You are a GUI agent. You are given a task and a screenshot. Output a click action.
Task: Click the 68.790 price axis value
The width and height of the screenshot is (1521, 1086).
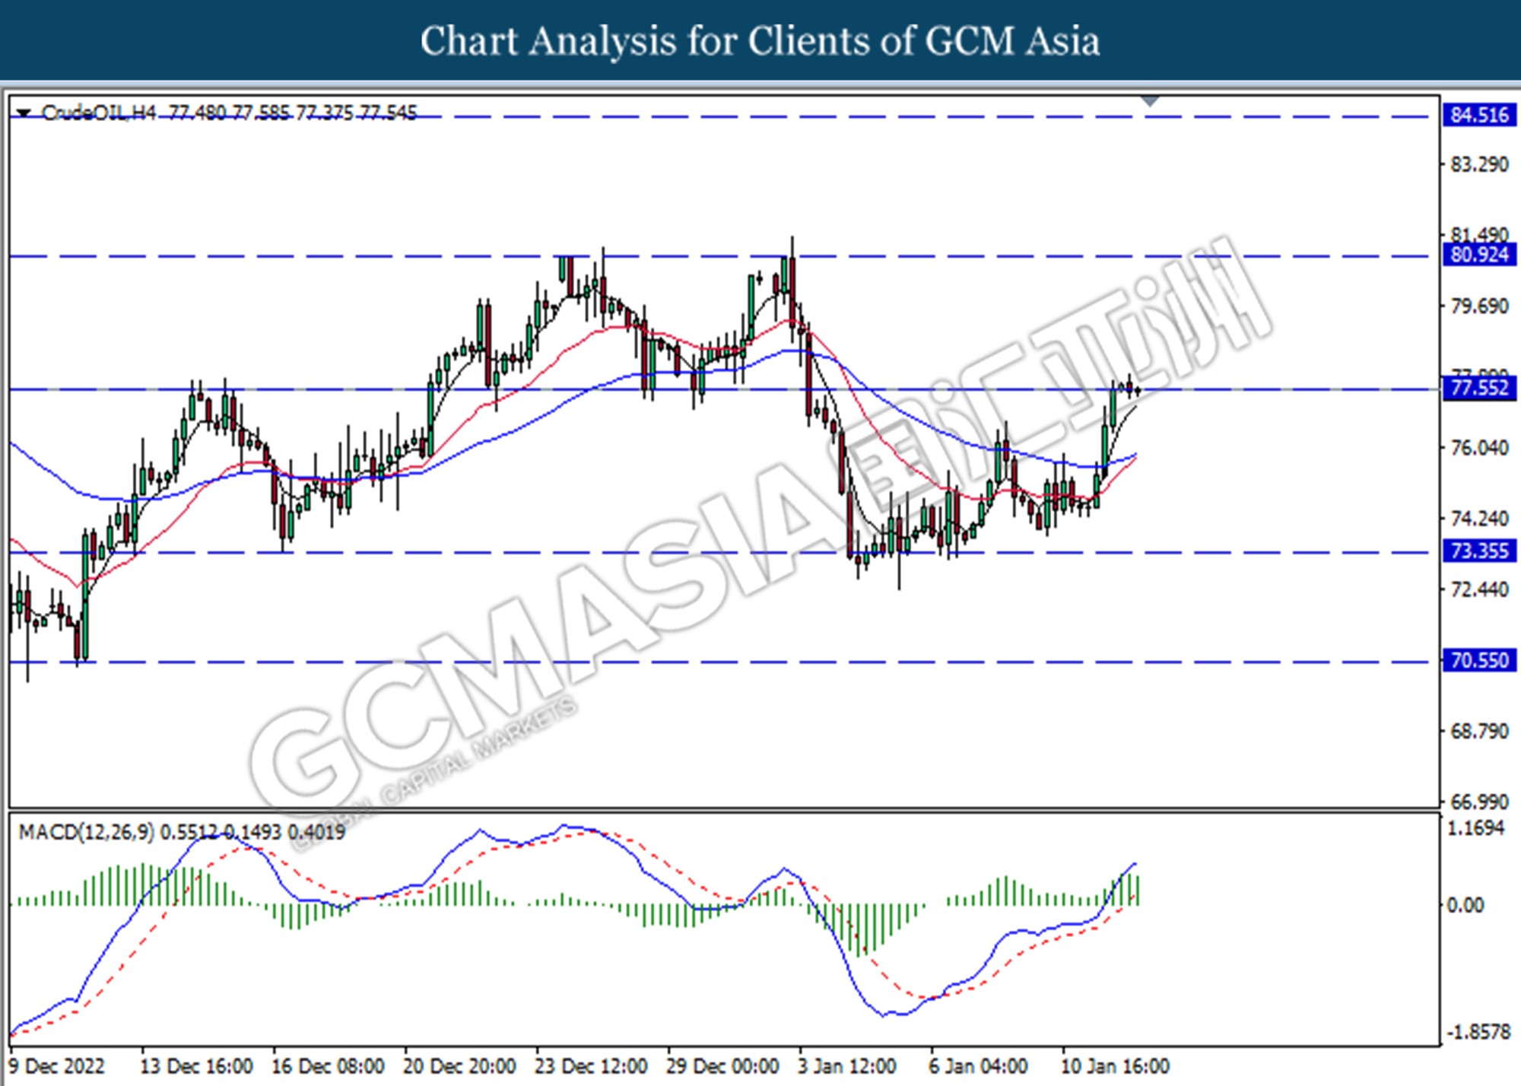(1479, 732)
